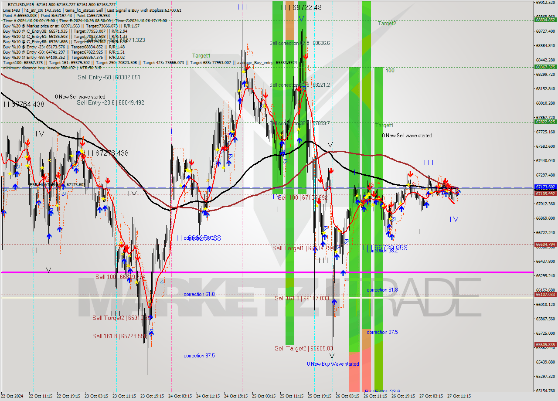Click the Buy %10 @ C_Entry38 line
The height and width of the screenshot is (401, 558).
[x=65, y=31]
